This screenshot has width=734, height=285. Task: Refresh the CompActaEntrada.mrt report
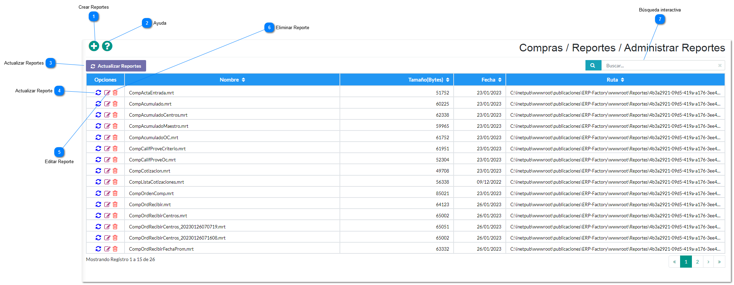pyautogui.click(x=98, y=93)
